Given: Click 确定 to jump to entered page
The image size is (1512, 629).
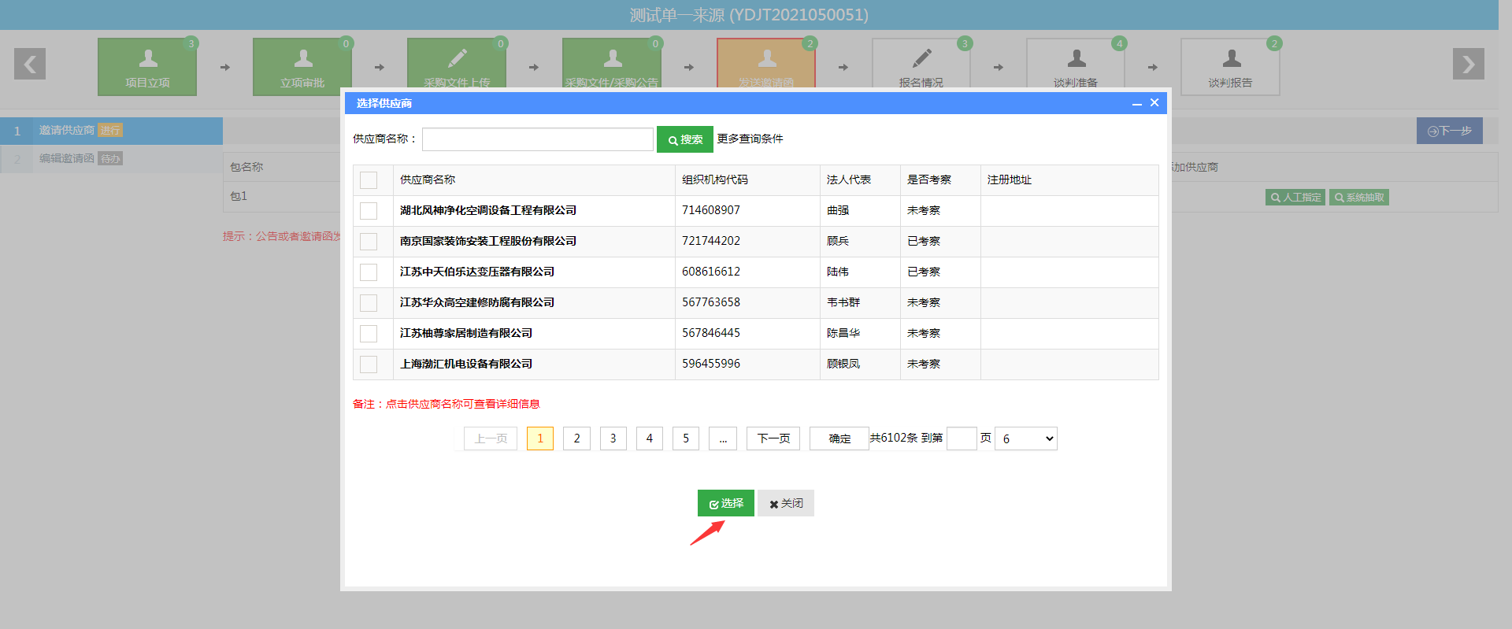Looking at the screenshot, I should coord(839,438).
